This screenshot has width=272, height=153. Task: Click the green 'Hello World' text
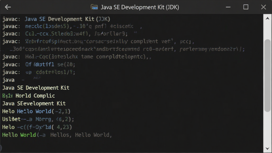point(19,135)
